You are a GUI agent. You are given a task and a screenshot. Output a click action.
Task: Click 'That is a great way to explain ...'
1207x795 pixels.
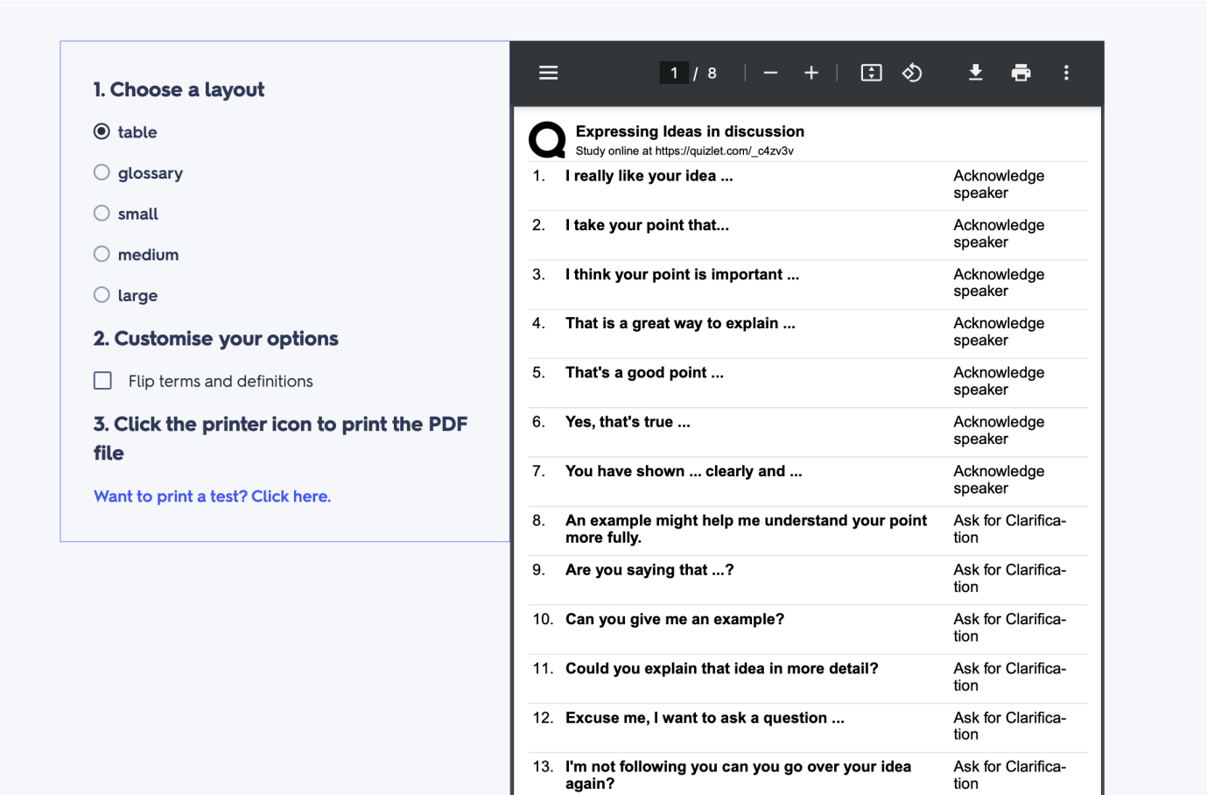680,323
